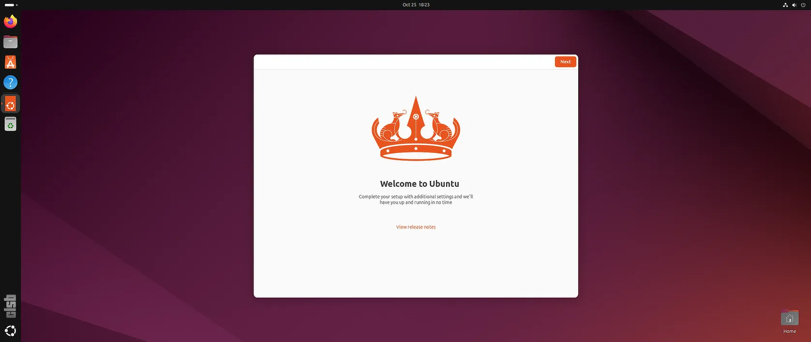811x342 pixels.
Task: Open the Activities workspace indicator
Action: (x=11, y=5)
